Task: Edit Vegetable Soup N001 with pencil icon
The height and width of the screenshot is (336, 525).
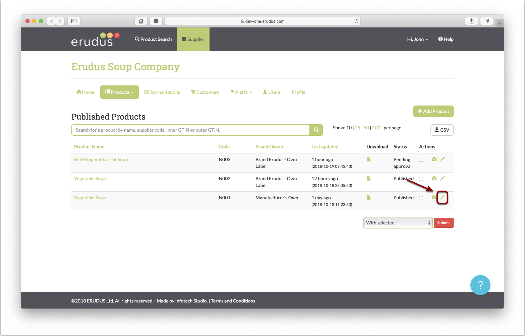Action: point(443,197)
